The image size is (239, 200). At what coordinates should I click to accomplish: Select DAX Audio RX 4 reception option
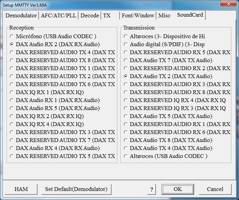point(55,148)
